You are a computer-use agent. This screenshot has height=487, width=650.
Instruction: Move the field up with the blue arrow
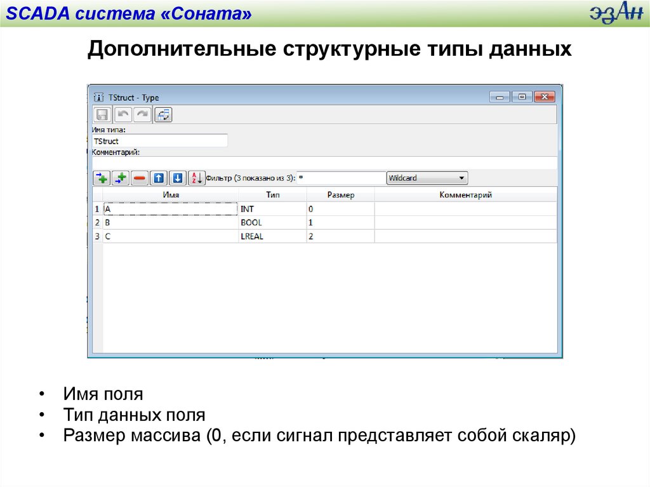point(159,178)
